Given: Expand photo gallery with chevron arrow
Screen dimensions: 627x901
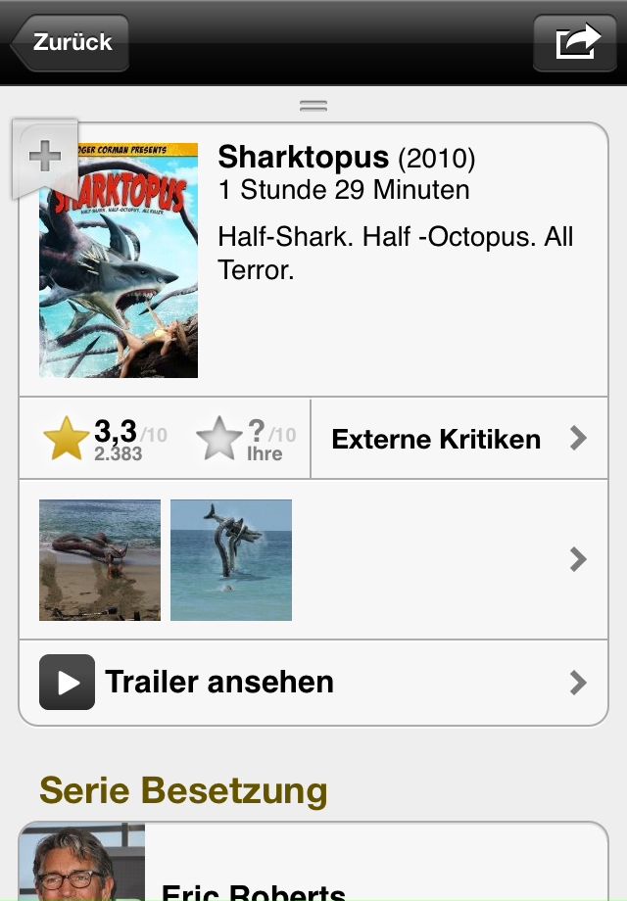Looking at the screenshot, I should click(x=578, y=559).
